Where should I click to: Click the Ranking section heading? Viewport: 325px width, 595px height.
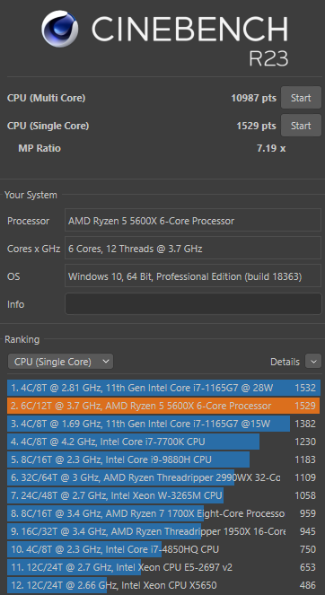coord(22,339)
